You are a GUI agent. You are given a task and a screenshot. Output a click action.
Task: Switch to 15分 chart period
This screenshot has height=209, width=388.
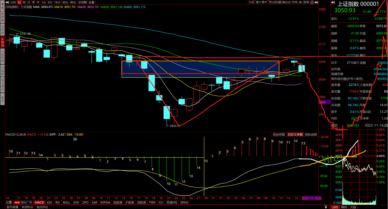click(x=57, y=2)
